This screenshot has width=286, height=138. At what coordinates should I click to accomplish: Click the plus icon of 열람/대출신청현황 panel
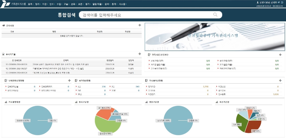(280, 54)
